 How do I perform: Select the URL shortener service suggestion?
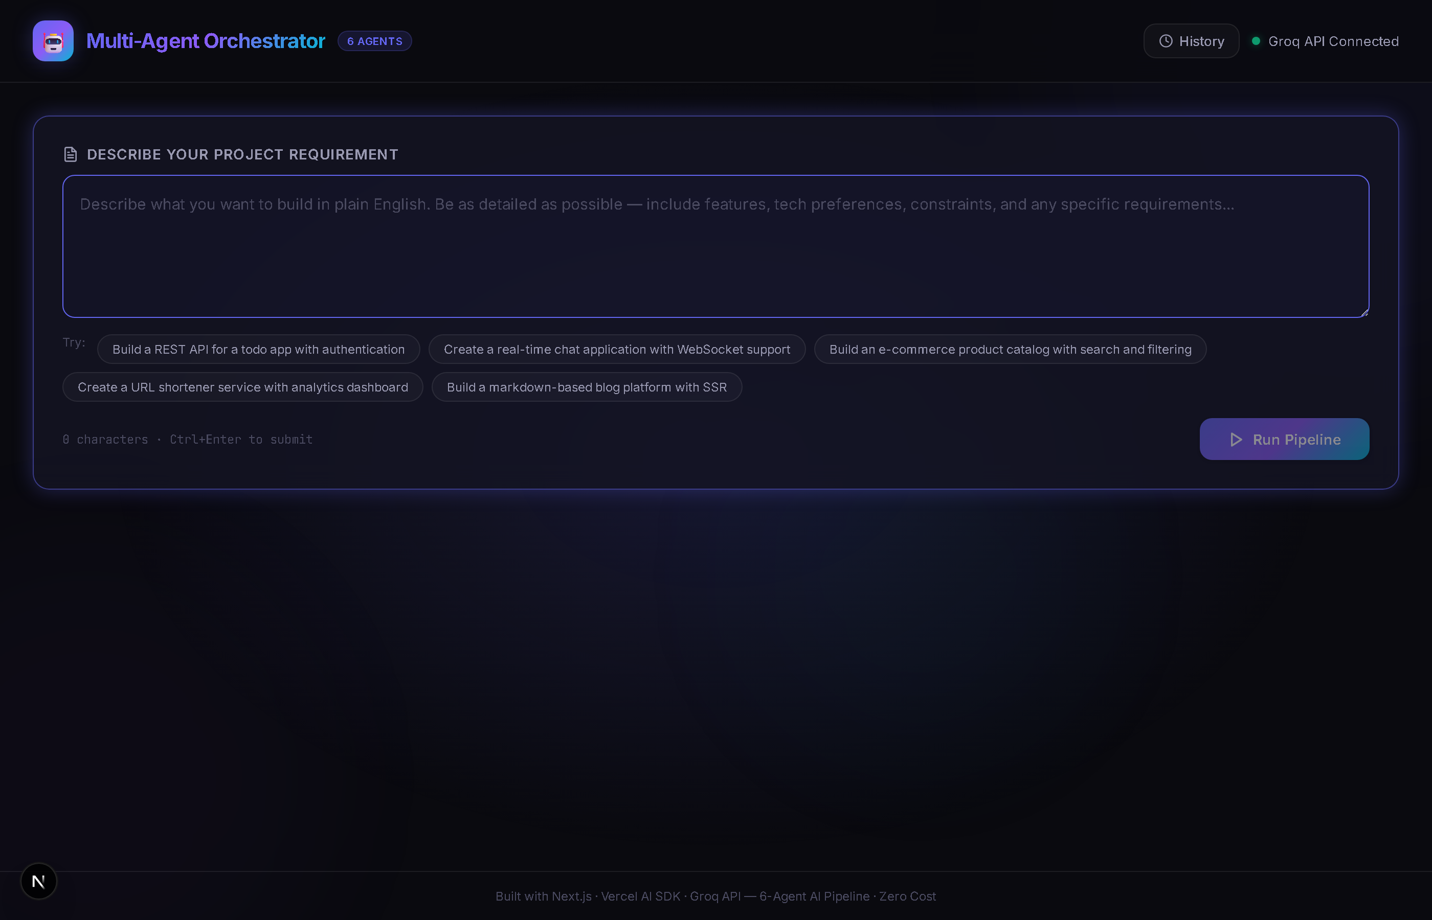[x=242, y=386]
